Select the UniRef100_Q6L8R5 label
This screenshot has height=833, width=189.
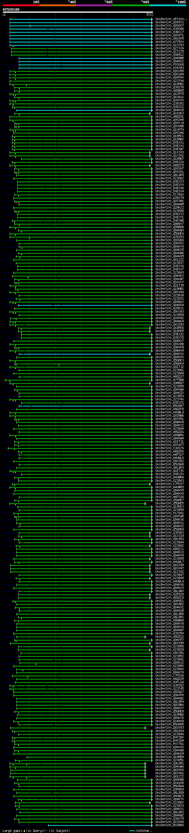pos(170,175)
